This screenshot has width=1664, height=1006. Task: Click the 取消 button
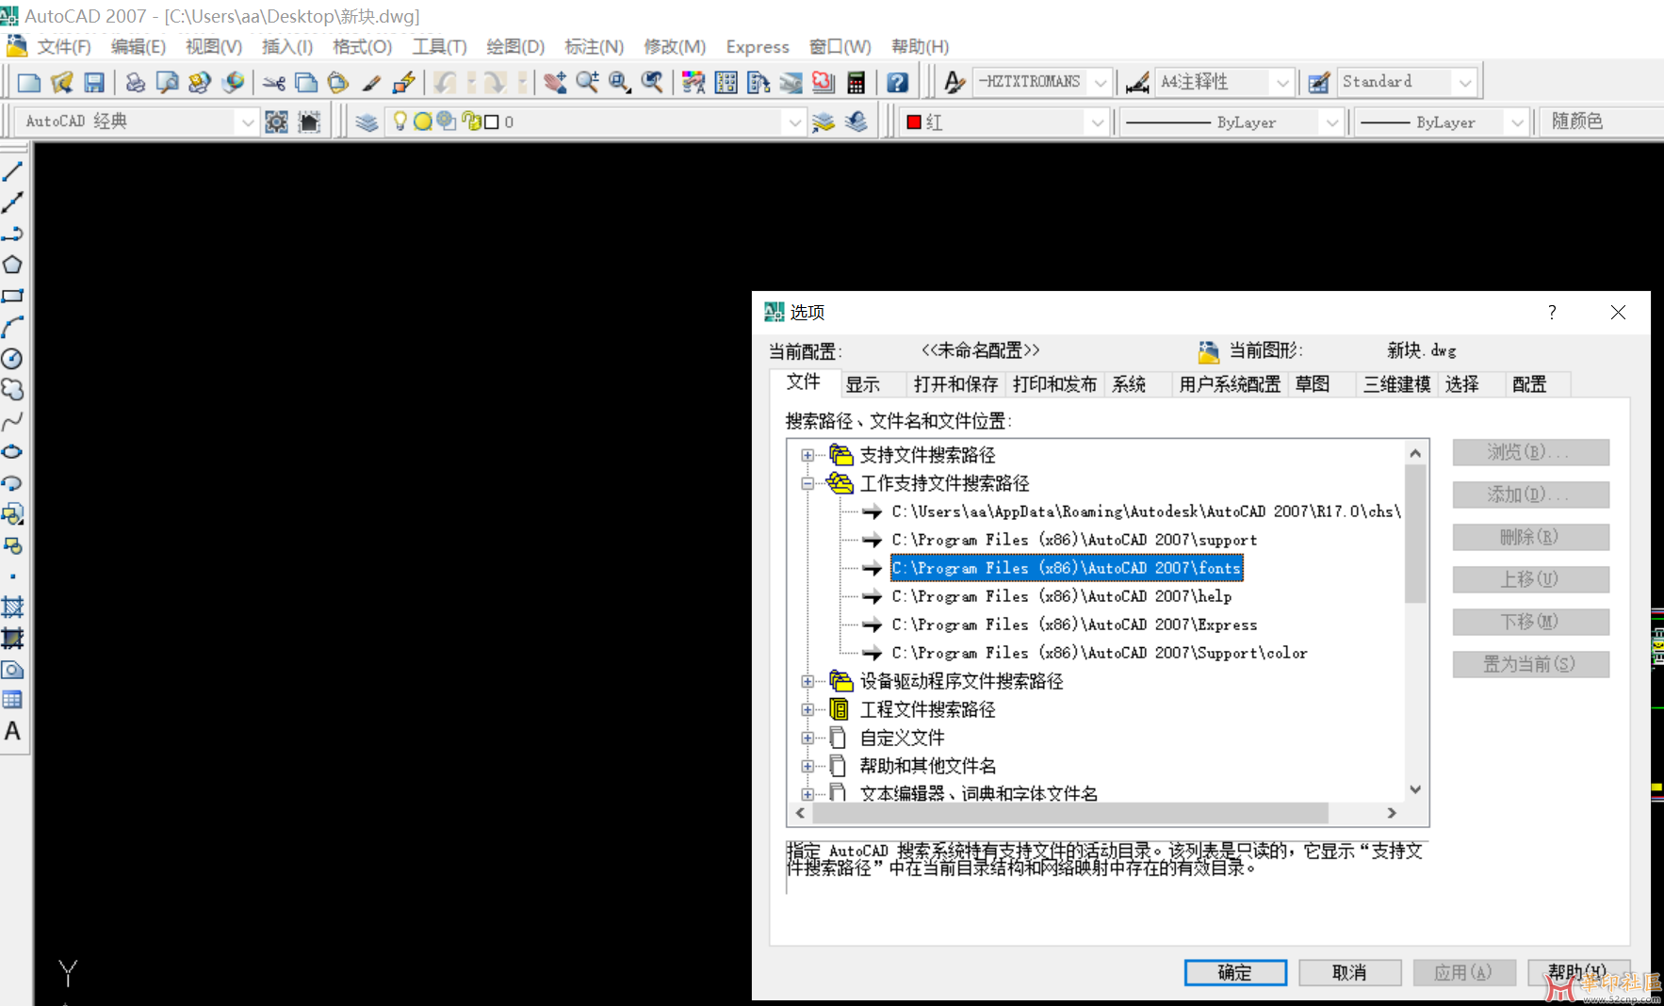[1349, 972]
